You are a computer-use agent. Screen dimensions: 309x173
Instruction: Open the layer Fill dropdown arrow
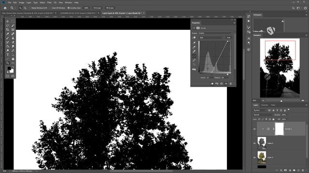(x=288, y=119)
